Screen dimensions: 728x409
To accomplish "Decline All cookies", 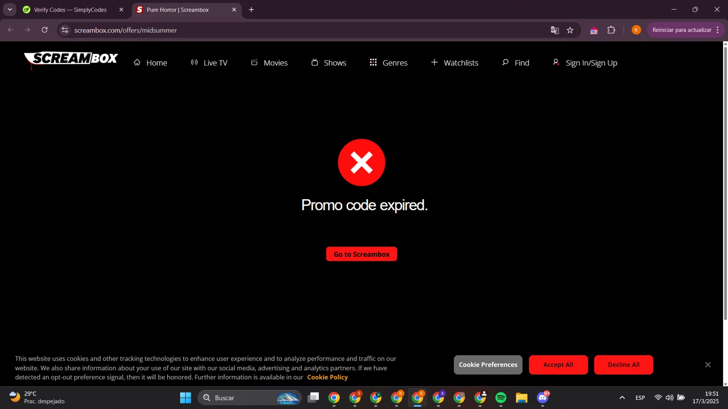I will (x=624, y=364).
